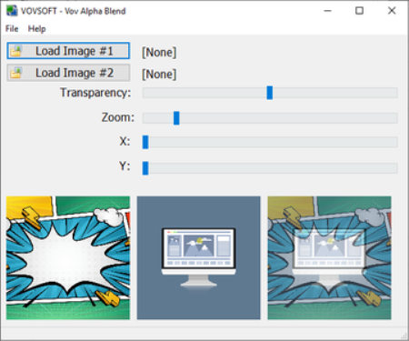Screen dimensions: 409x341
Task: Click the X position slider handle
Action: click(x=145, y=142)
